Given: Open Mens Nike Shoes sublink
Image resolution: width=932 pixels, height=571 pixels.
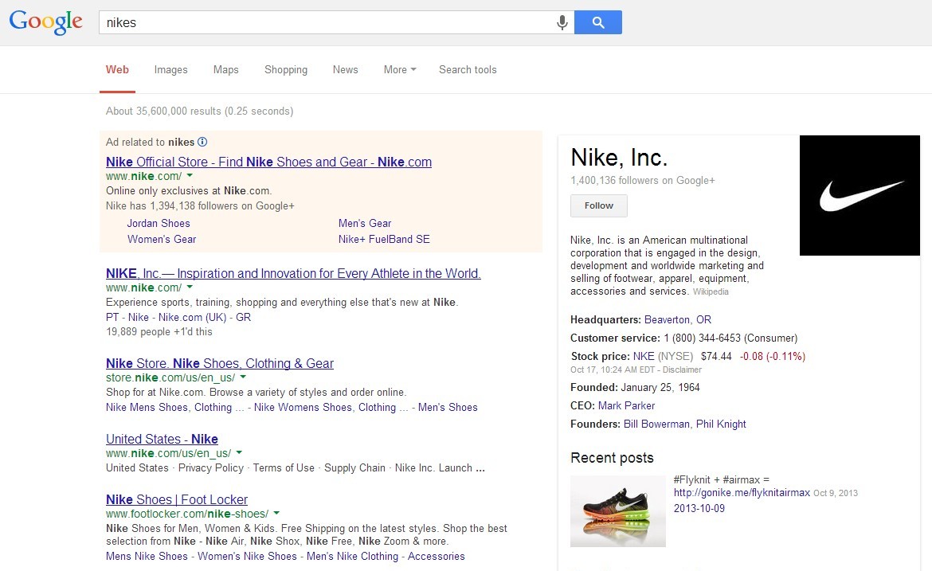Looking at the screenshot, I should pos(147,556).
